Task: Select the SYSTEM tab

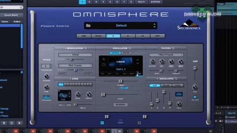Action: click(156, 2)
